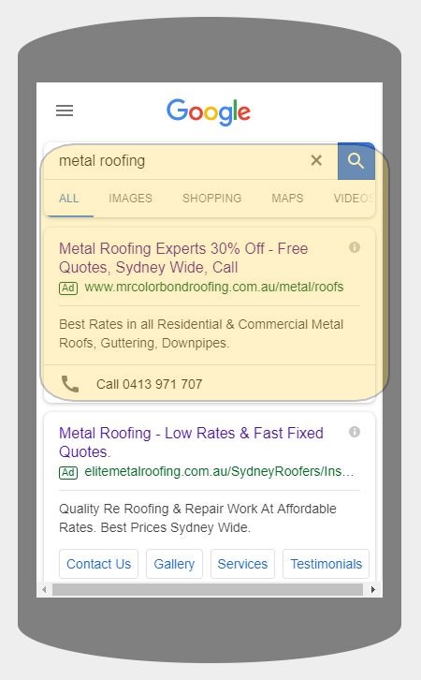This screenshot has height=680, width=421.
Task: Open the hamburger menu icon
Action: (65, 111)
